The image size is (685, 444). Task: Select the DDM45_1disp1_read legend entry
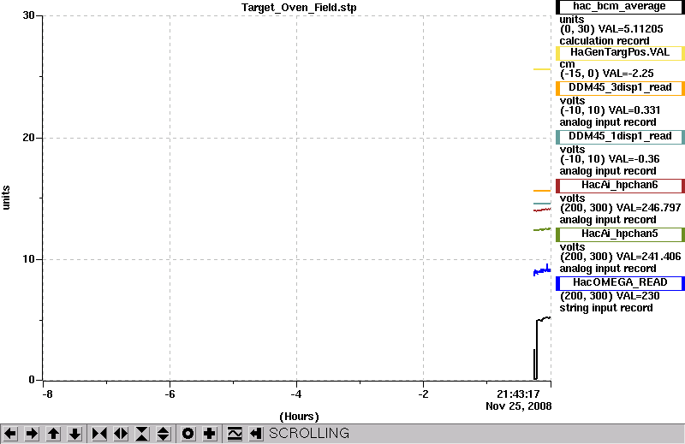[620, 137]
